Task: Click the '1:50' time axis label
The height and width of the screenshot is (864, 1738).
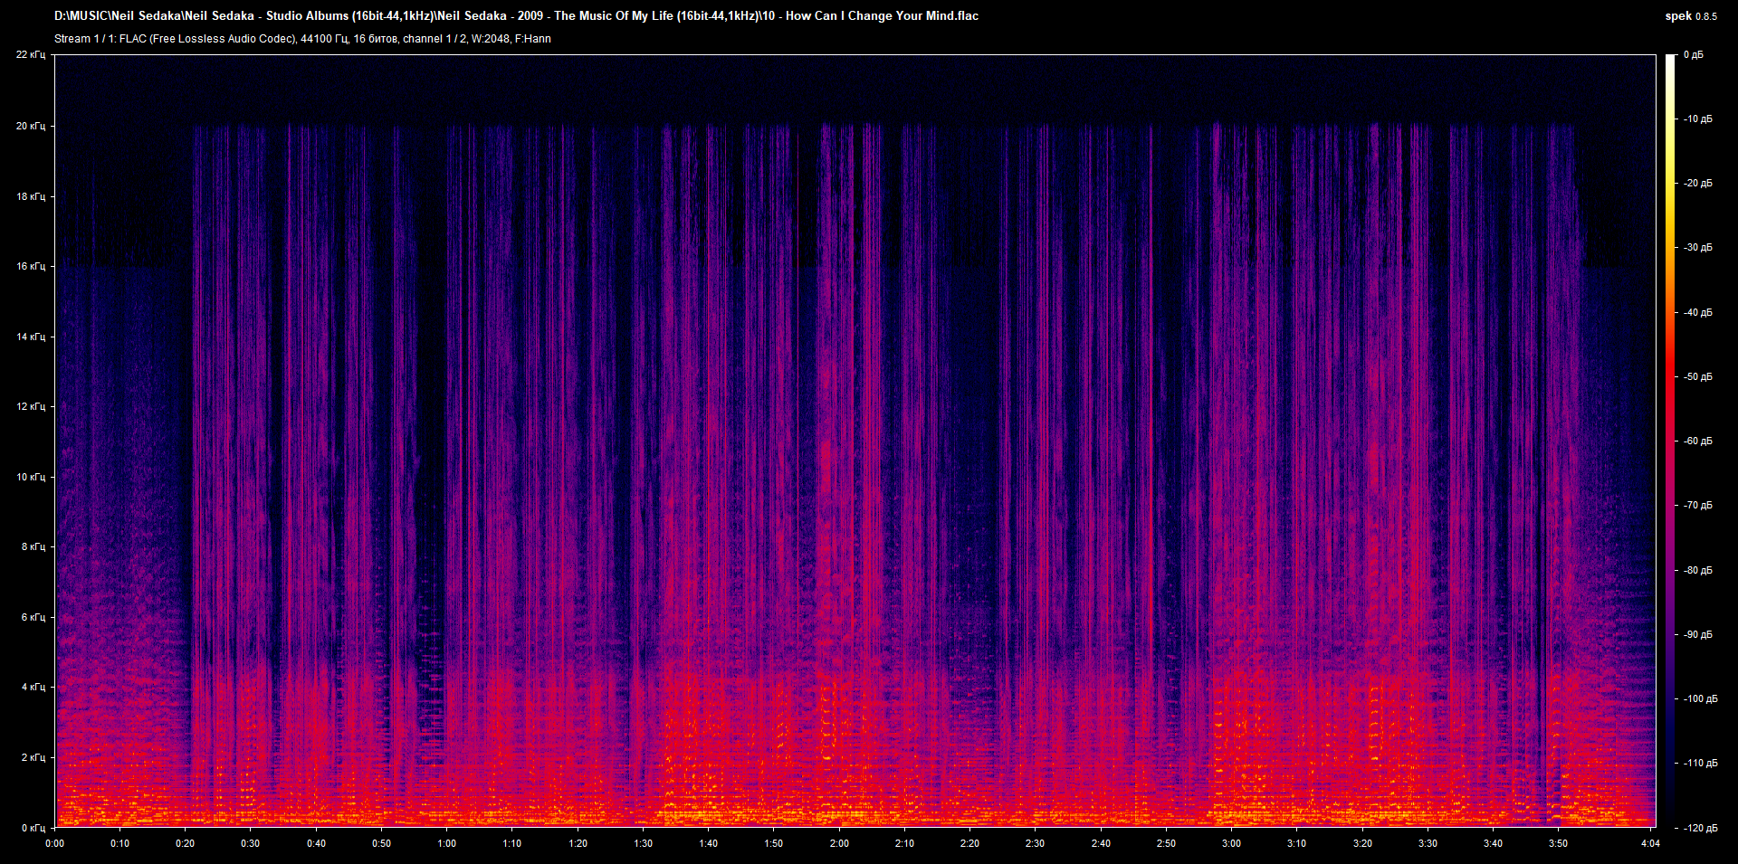Action: [x=774, y=844]
